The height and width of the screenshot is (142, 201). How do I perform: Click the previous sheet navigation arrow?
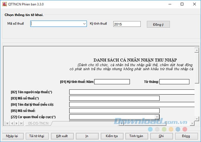coord(12,123)
